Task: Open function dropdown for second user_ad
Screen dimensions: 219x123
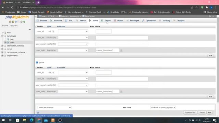Action: tap(73, 79)
